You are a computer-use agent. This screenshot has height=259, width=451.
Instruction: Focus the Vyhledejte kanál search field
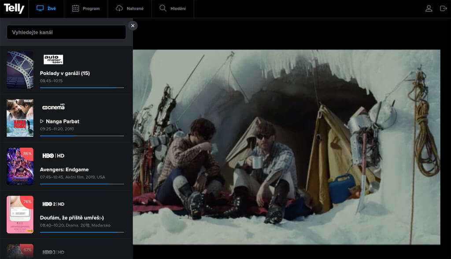66,32
